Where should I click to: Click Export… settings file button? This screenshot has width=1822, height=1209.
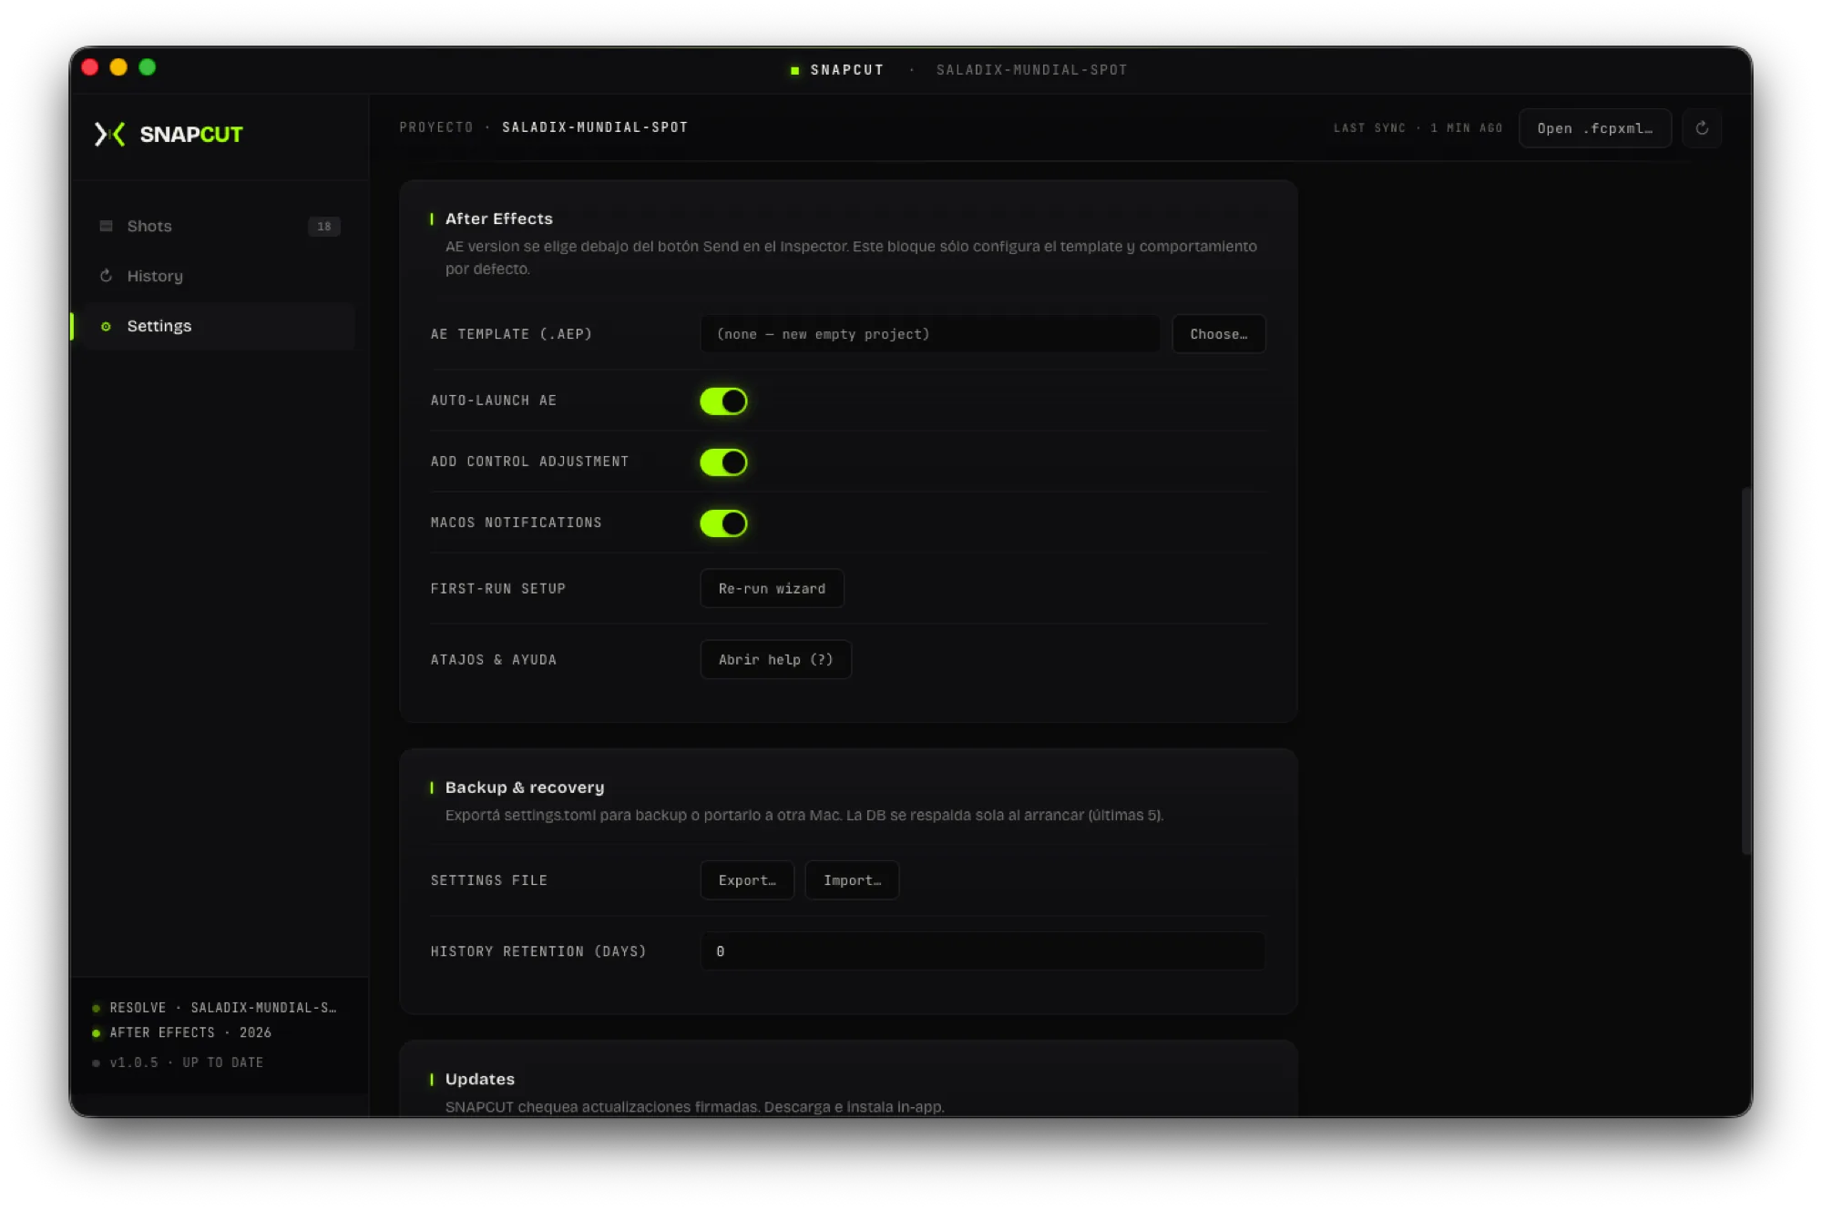click(x=747, y=880)
